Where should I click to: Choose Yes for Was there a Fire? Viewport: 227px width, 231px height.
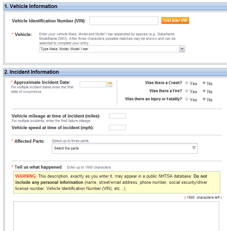pyautogui.click(x=186, y=91)
